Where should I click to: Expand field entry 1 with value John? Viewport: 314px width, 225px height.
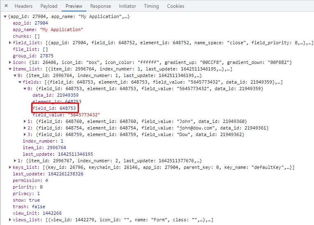(x=25, y=121)
